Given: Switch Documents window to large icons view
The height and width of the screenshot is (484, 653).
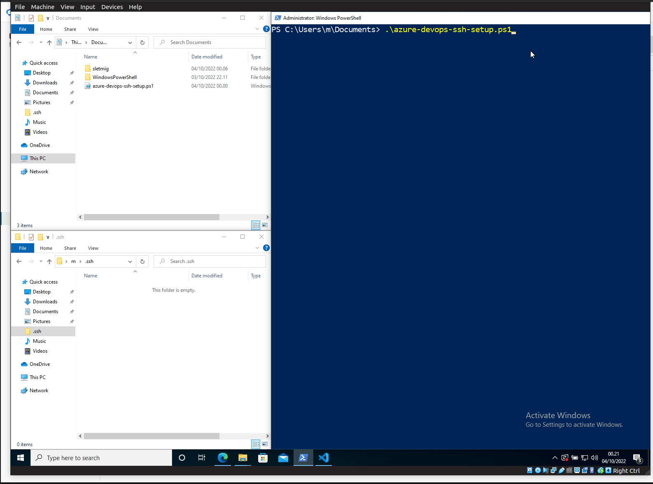Looking at the screenshot, I should [x=265, y=225].
